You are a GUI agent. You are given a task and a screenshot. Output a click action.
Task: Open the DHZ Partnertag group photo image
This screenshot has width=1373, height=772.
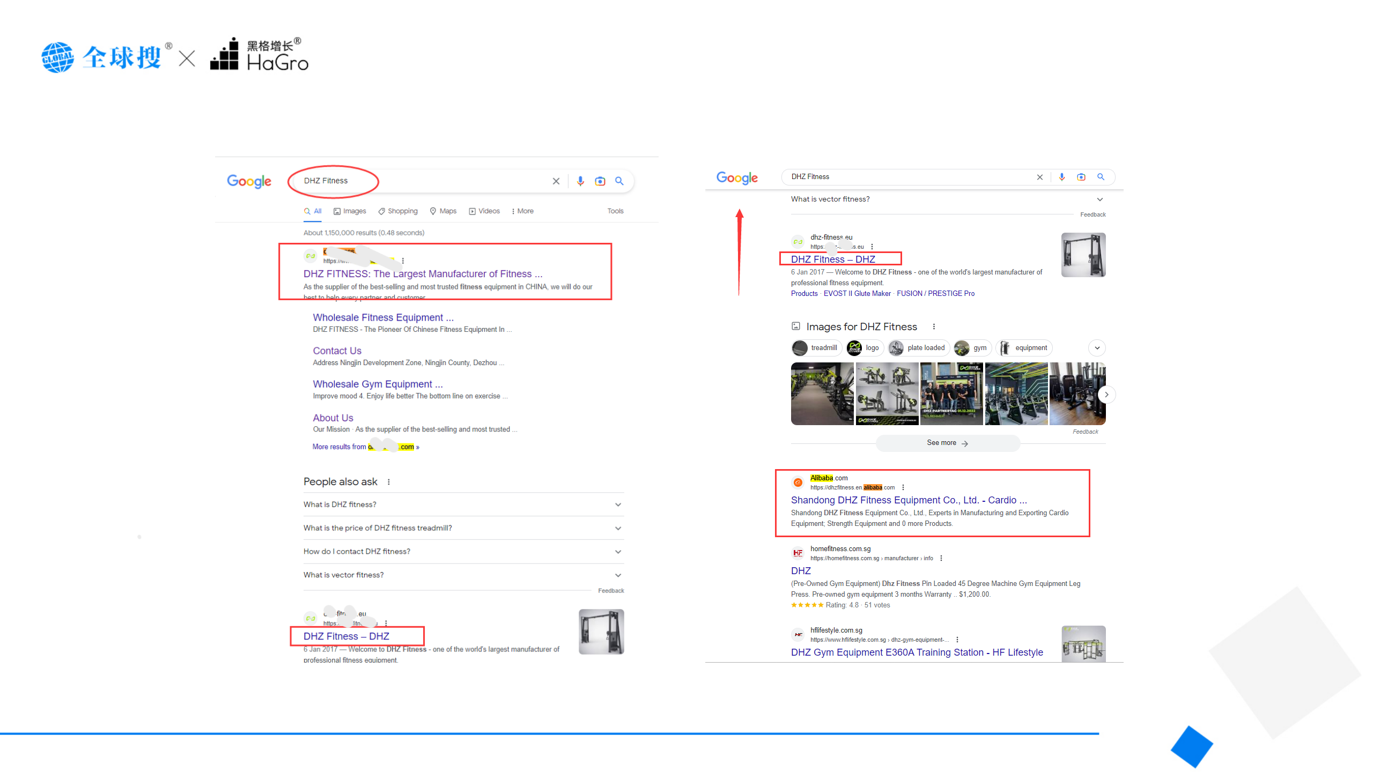coord(951,394)
